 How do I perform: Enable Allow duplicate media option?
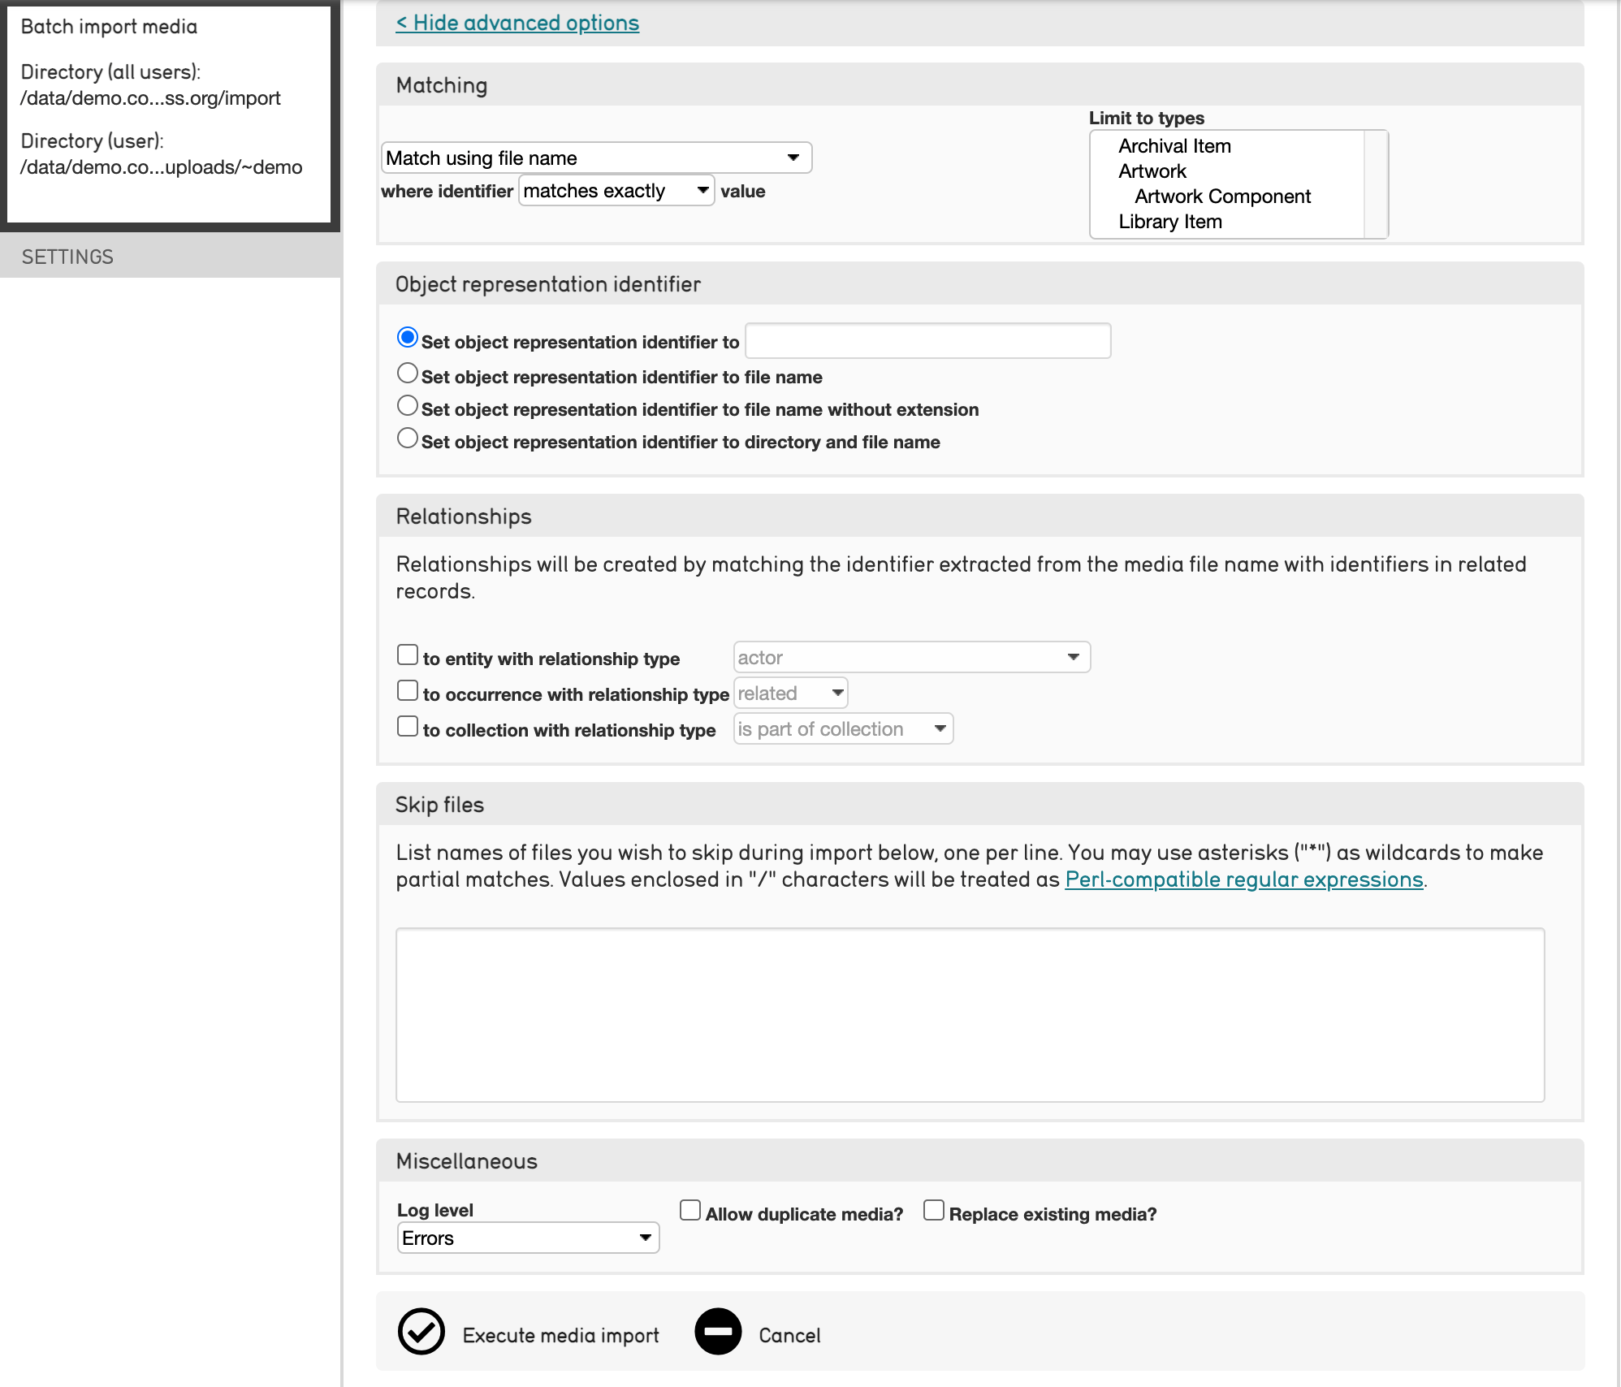tap(690, 1210)
